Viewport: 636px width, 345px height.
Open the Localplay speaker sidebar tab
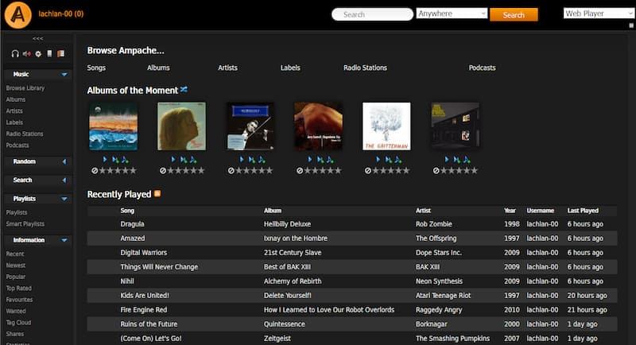click(27, 53)
